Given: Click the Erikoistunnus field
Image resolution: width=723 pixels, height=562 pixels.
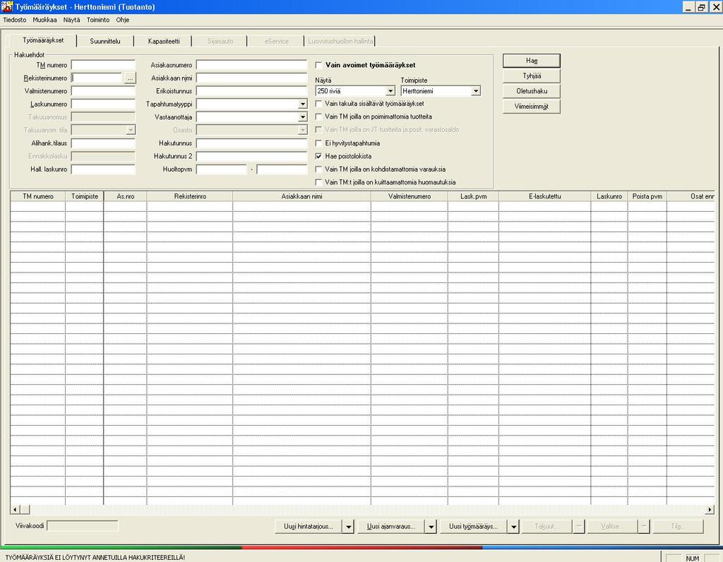Looking at the screenshot, I should pyautogui.click(x=252, y=91).
